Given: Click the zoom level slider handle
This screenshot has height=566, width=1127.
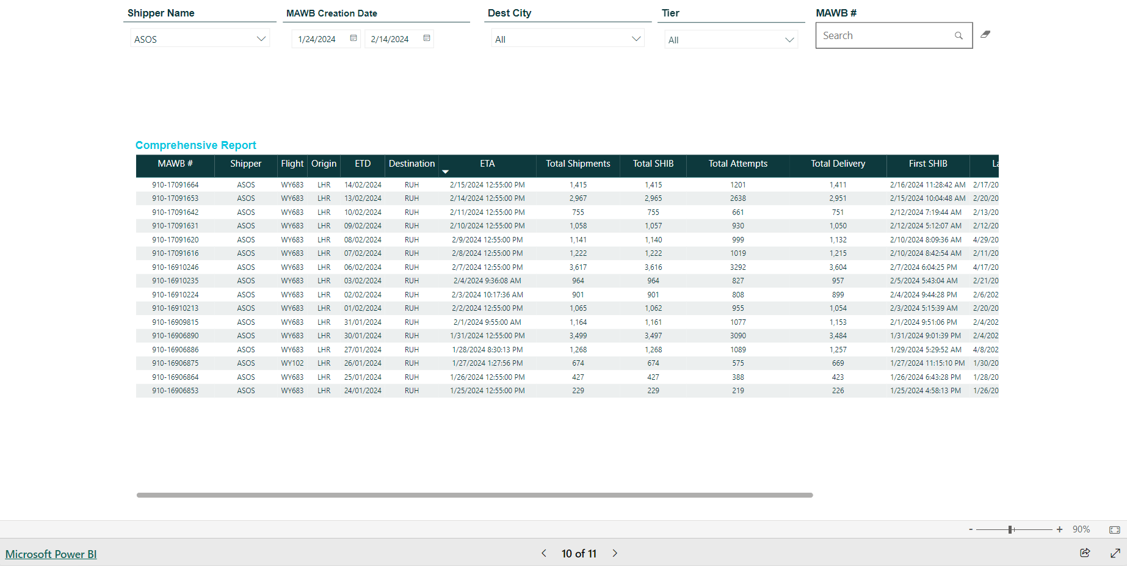Looking at the screenshot, I should point(1010,529).
